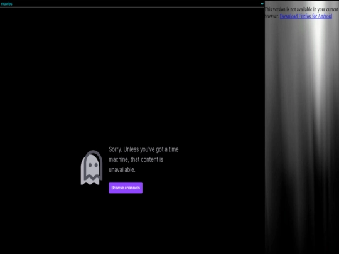The width and height of the screenshot is (339, 254).
Task: Click the 'This version is not available' notice
Action: [301, 13]
